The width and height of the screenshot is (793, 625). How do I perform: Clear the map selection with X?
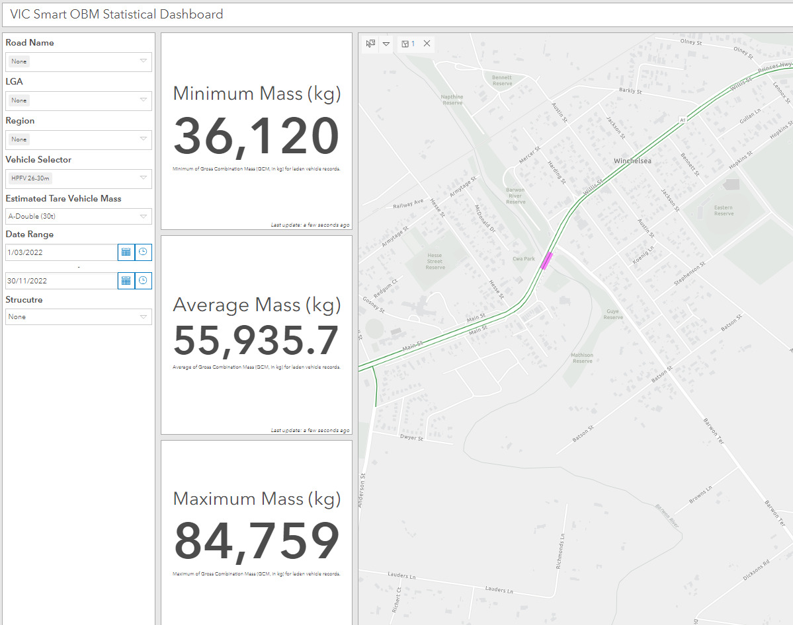427,44
